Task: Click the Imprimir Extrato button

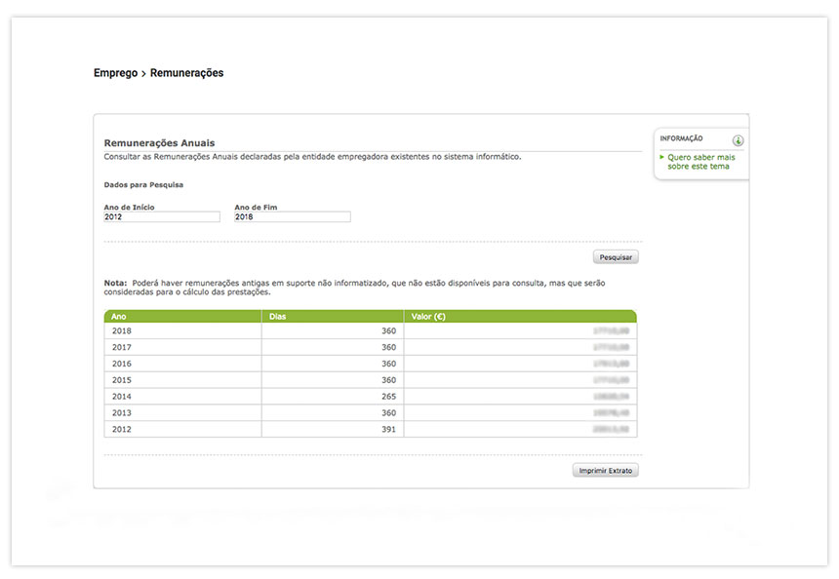Action: click(605, 471)
